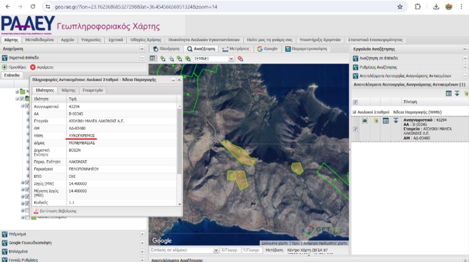Open attribute table for result 43294
This screenshot has height=262, width=469.
[386, 121]
